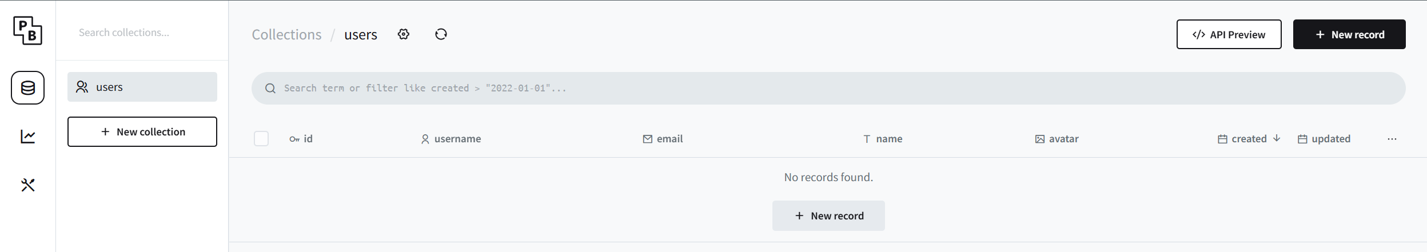Click the PocketBase logo icon
The height and width of the screenshot is (252, 1427).
pyautogui.click(x=27, y=30)
